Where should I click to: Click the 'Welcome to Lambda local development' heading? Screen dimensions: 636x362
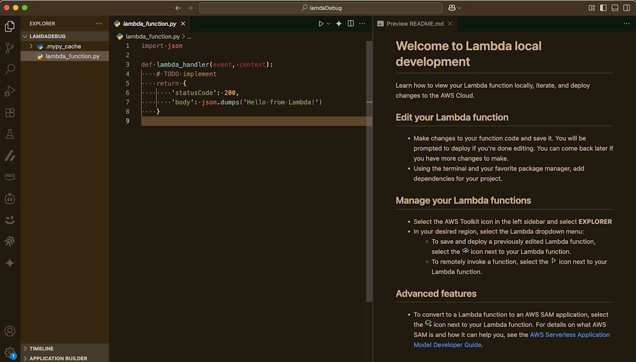pyautogui.click(x=469, y=54)
